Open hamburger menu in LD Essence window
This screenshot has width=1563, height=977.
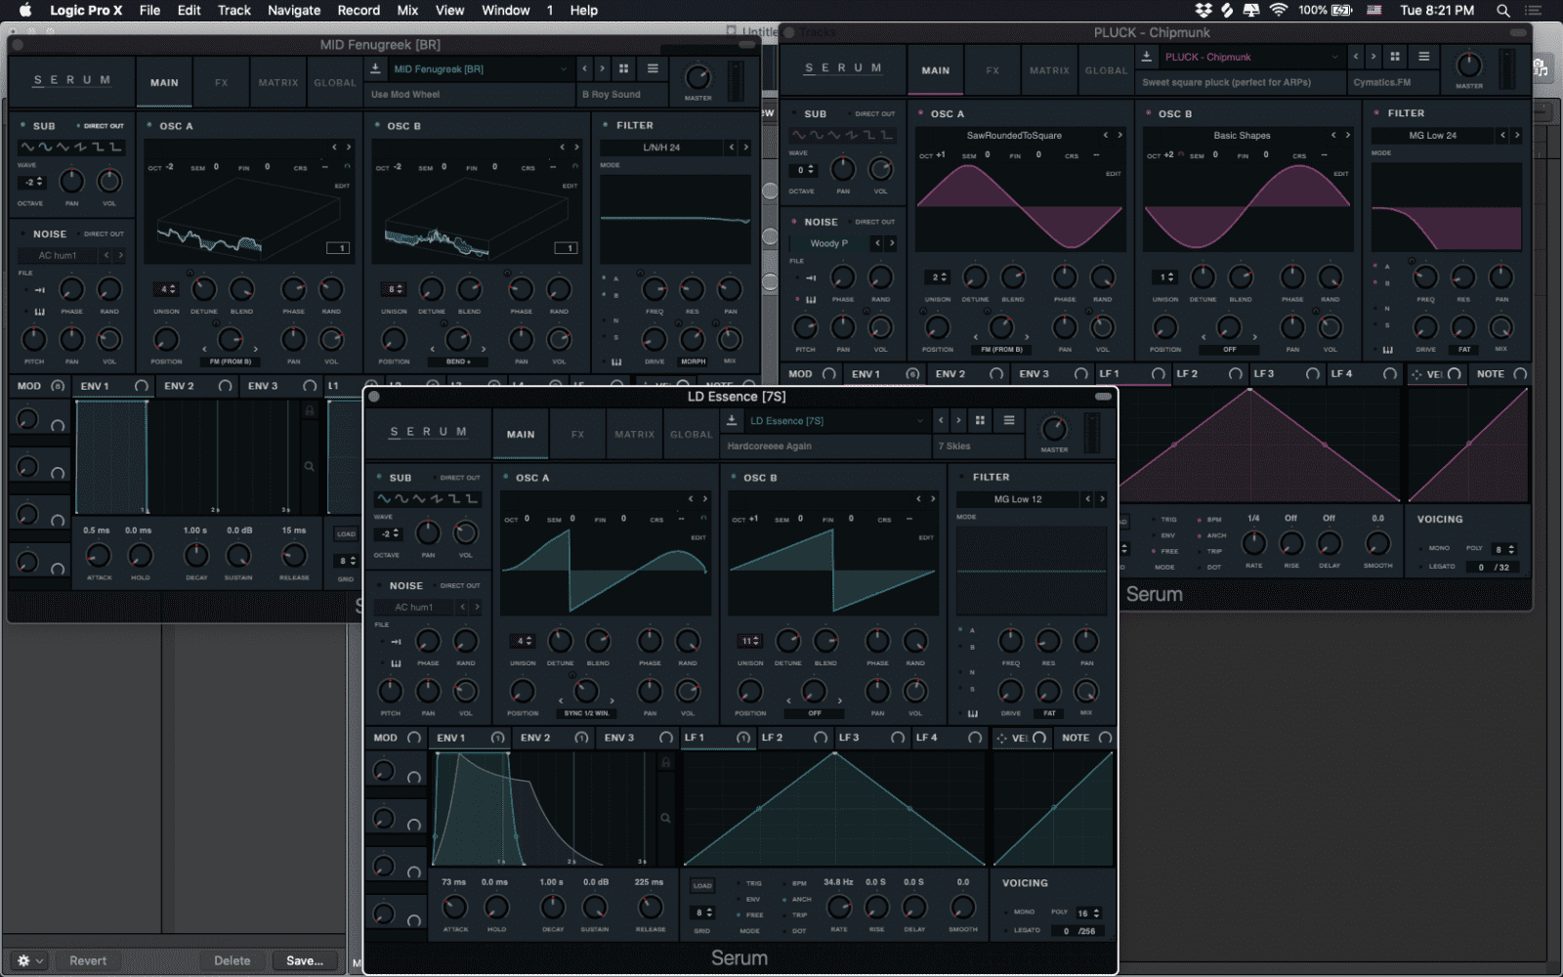coord(1009,420)
